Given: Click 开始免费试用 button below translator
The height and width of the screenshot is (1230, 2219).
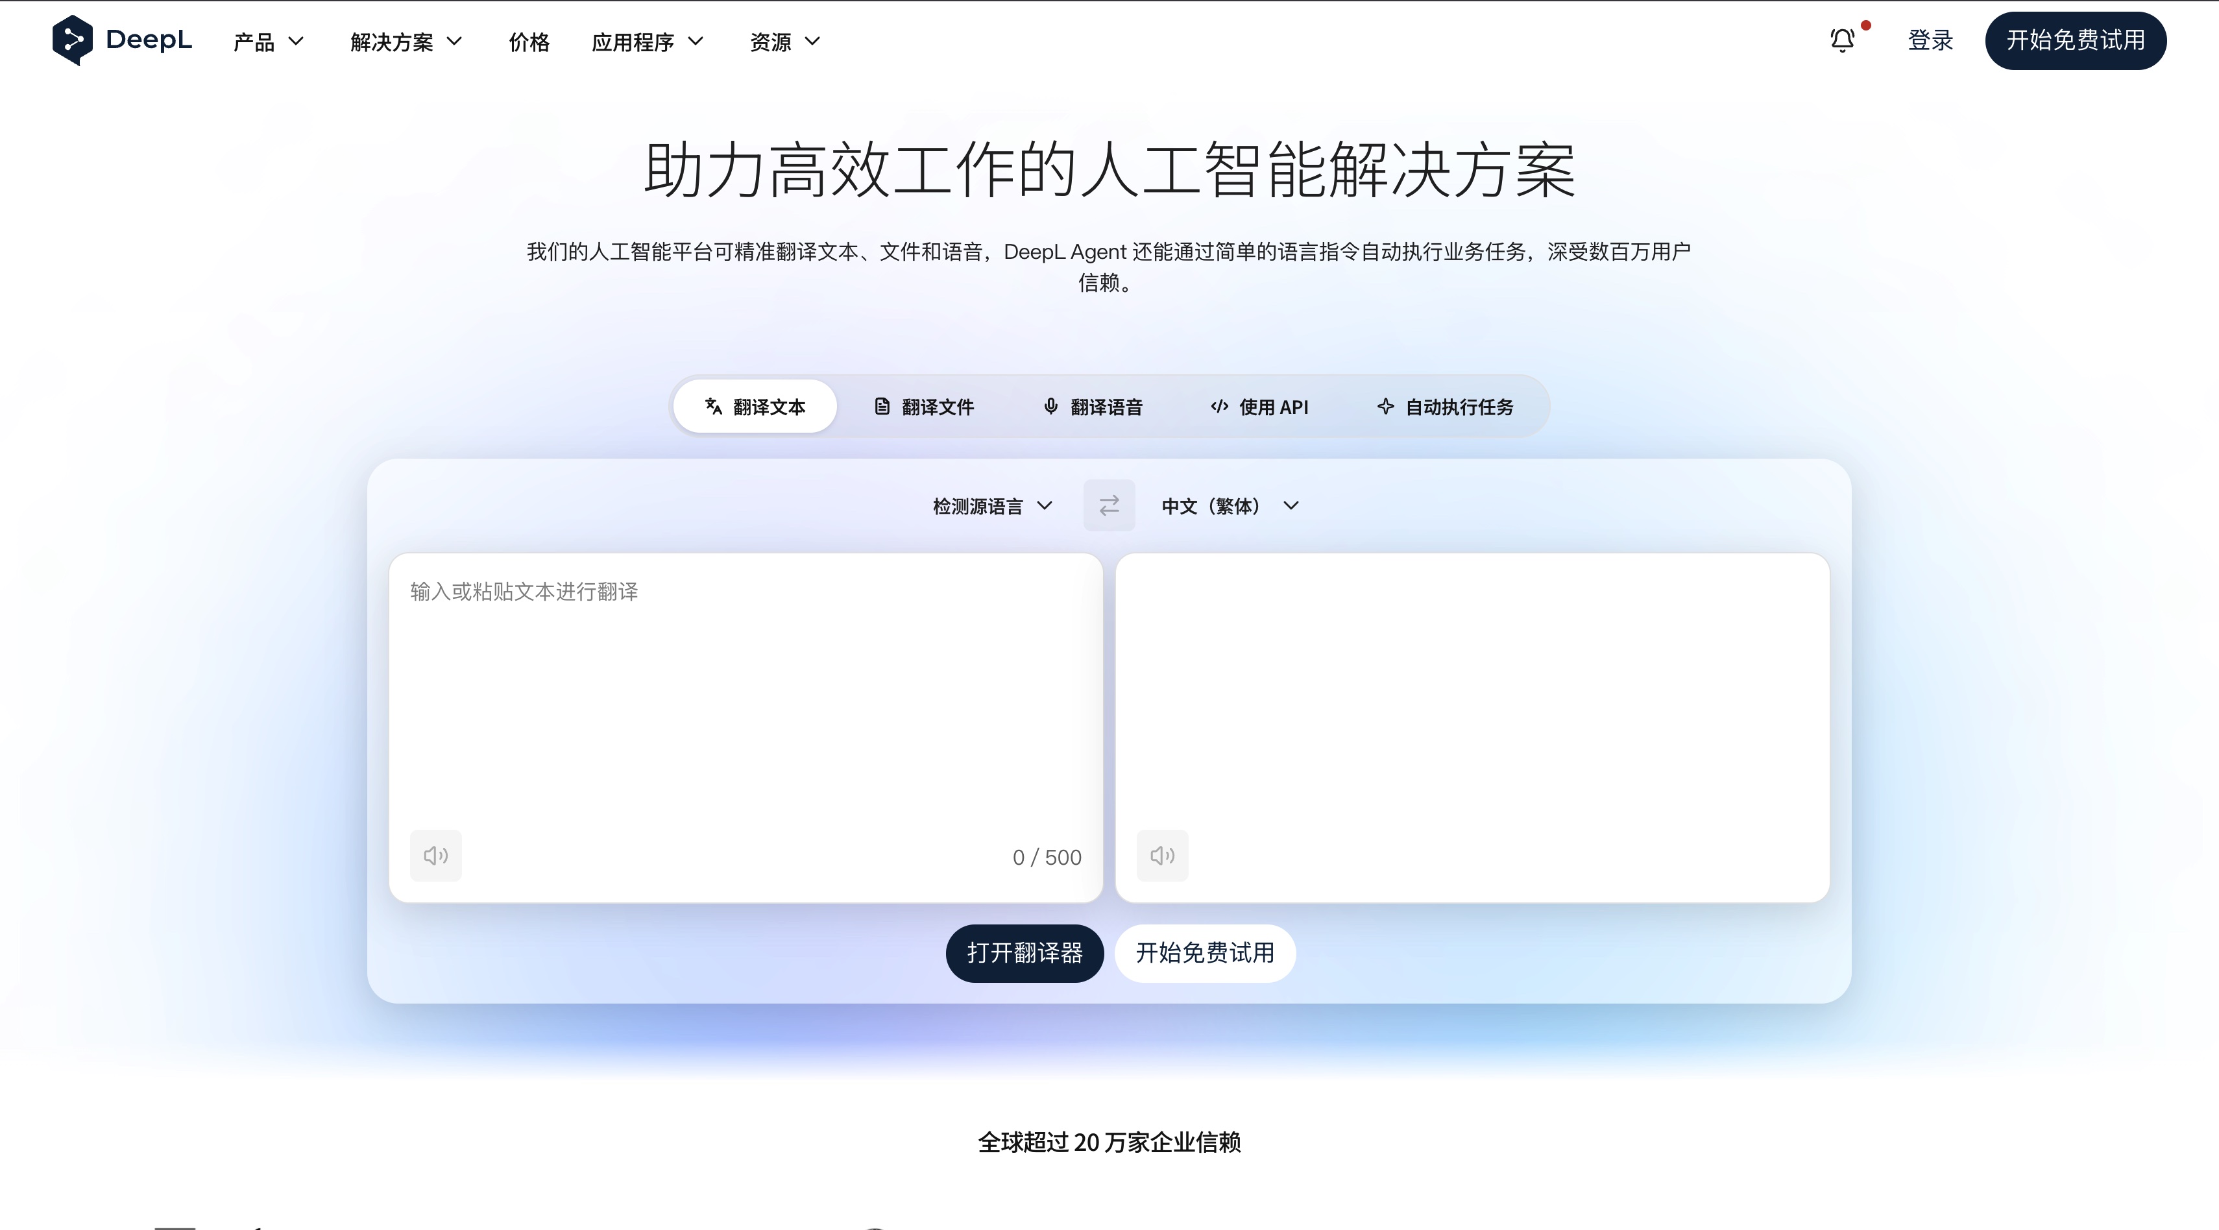Looking at the screenshot, I should (x=1205, y=952).
